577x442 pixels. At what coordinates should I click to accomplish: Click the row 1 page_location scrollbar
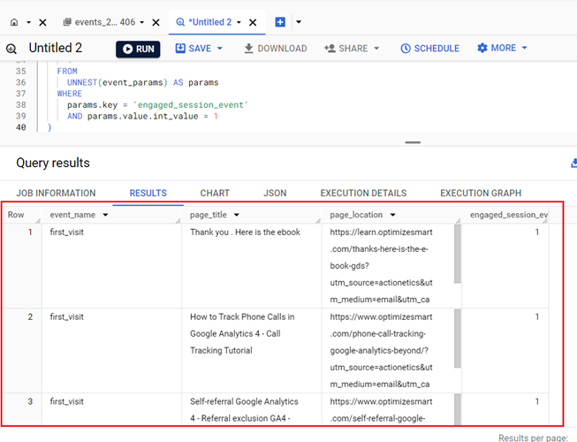pyautogui.click(x=458, y=254)
